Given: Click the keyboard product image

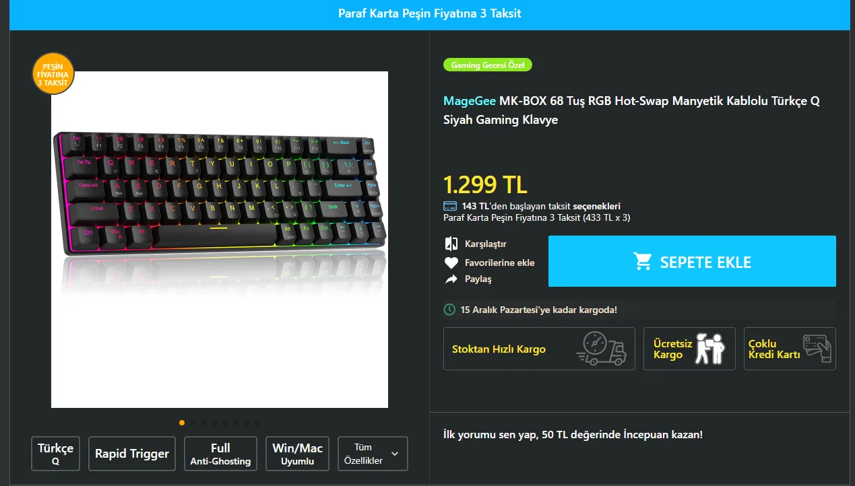Looking at the screenshot, I should [220, 240].
